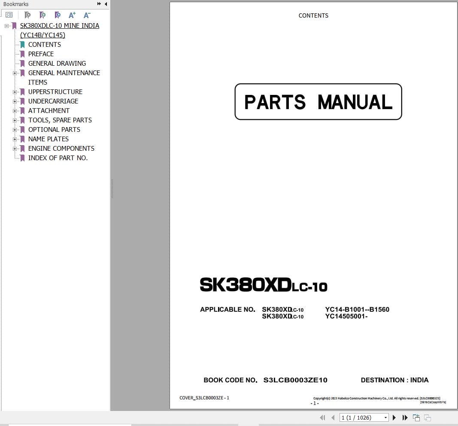
Task: Expand the ENGINE COMPONENTS bookmark
Action: coord(16,149)
